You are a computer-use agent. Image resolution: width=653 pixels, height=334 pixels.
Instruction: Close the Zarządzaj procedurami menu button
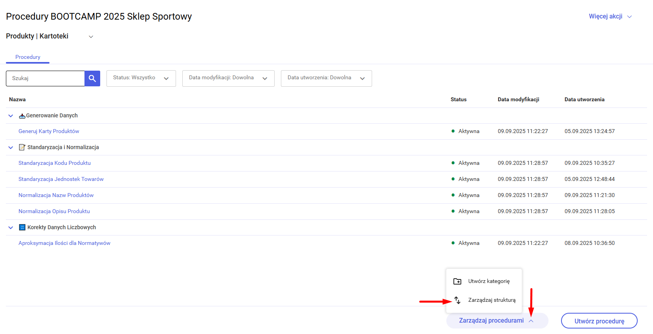tap(497, 321)
